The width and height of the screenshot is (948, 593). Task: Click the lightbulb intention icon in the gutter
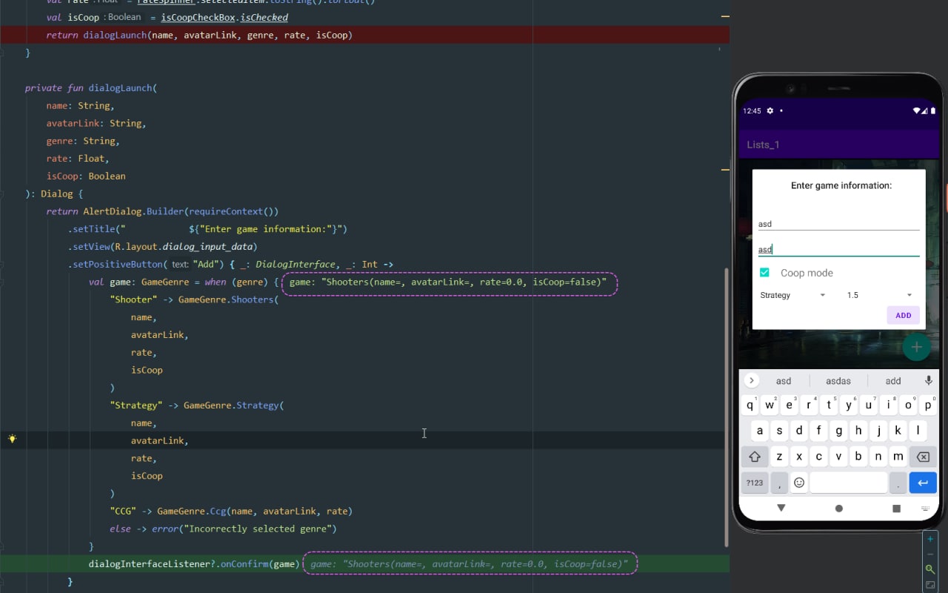click(x=12, y=439)
